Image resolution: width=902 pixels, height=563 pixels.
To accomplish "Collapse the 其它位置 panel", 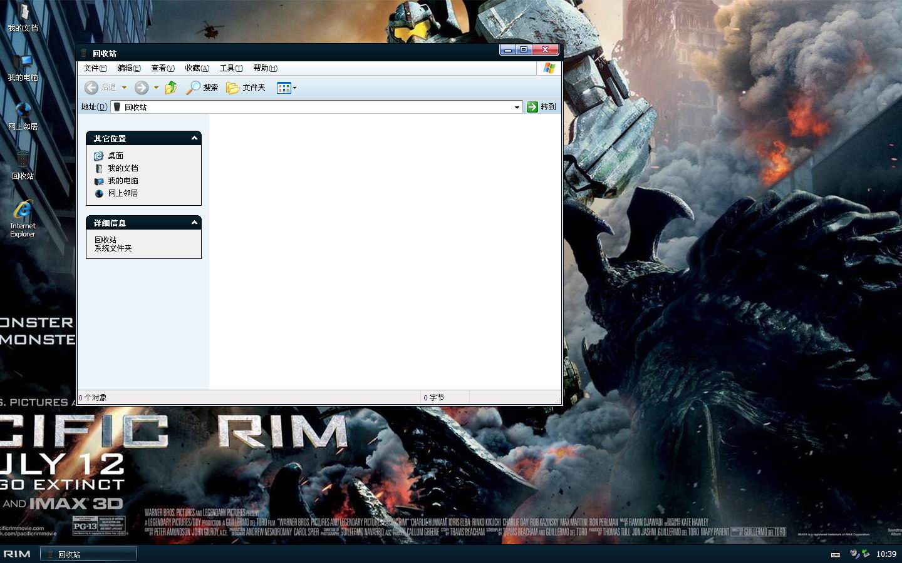I will [194, 138].
